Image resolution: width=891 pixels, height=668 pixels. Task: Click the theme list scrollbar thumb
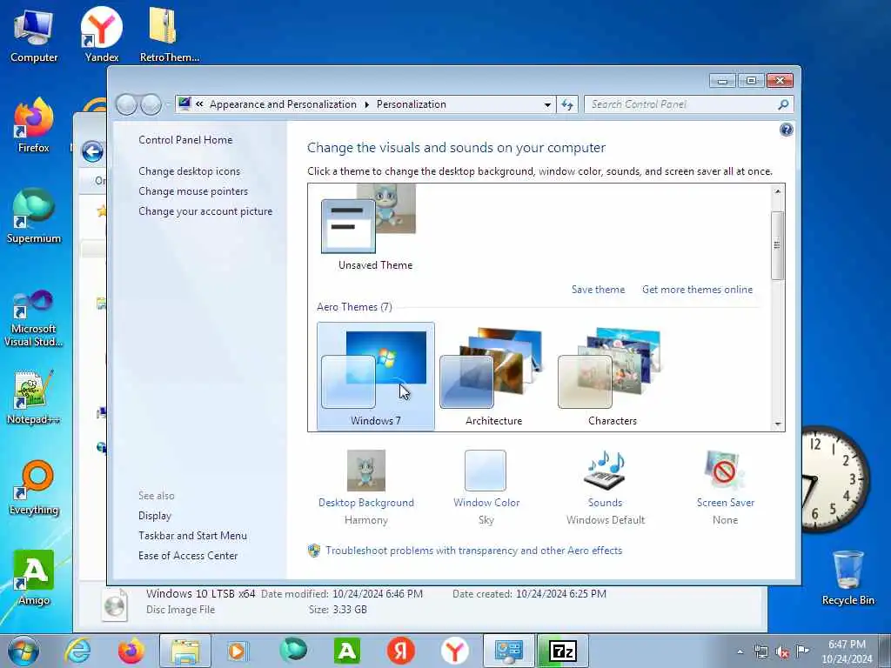point(777,244)
